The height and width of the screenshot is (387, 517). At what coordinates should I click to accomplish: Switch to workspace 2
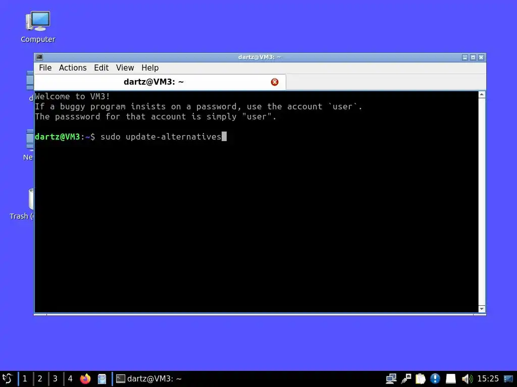[40, 379]
